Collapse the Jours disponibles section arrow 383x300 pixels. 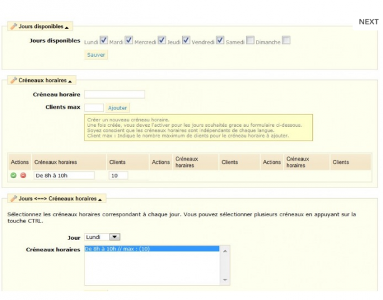click(x=67, y=27)
